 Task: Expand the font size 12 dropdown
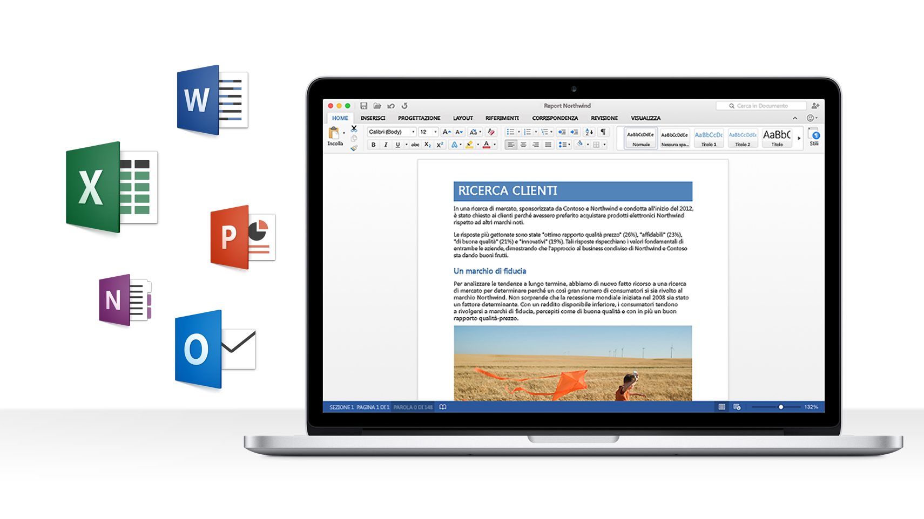435,132
